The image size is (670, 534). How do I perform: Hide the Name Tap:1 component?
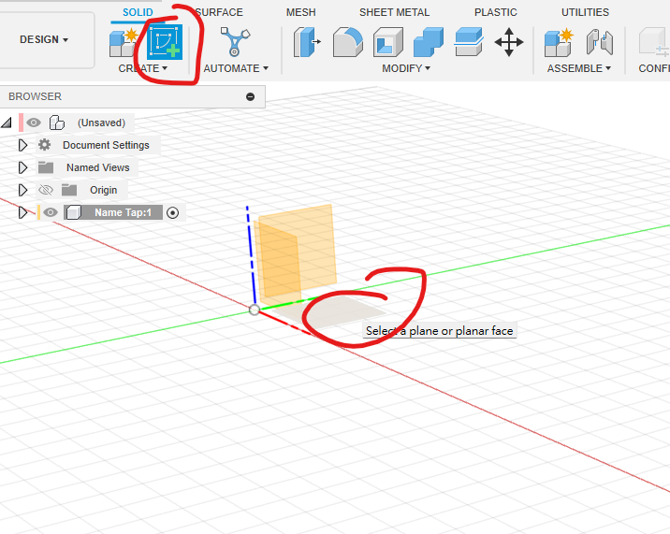51,212
